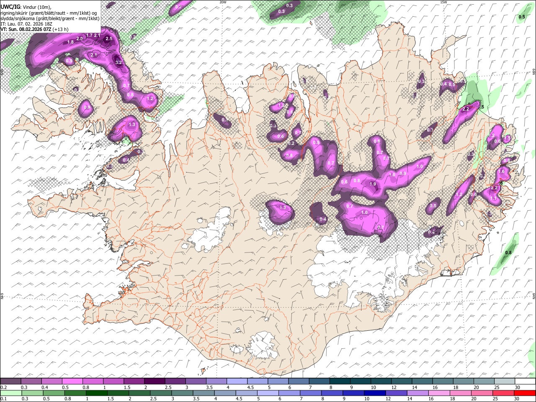Click the bright red 30 rain legend swatch

tap(525, 393)
